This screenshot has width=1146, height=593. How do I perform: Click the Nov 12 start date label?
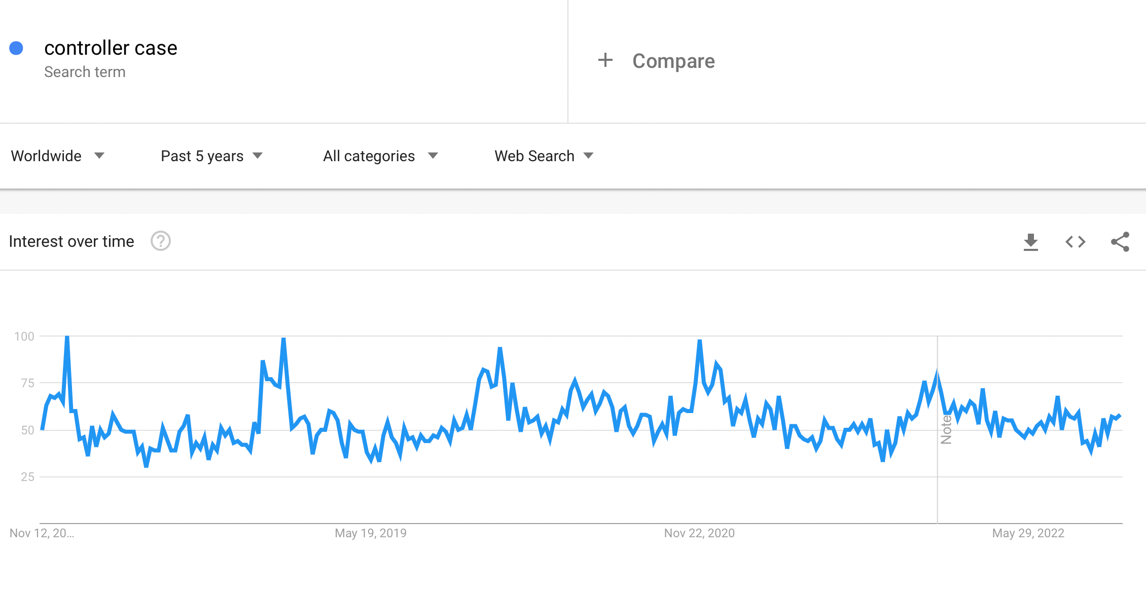pyautogui.click(x=42, y=533)
